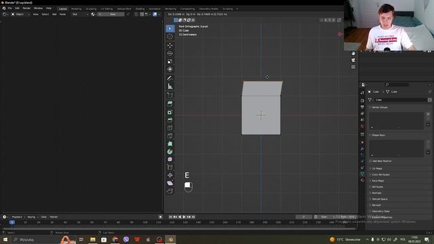Image resolution: width=434 pixels, height=244 pixels.
Task: Open File menu
Action: tap(9, 8)
